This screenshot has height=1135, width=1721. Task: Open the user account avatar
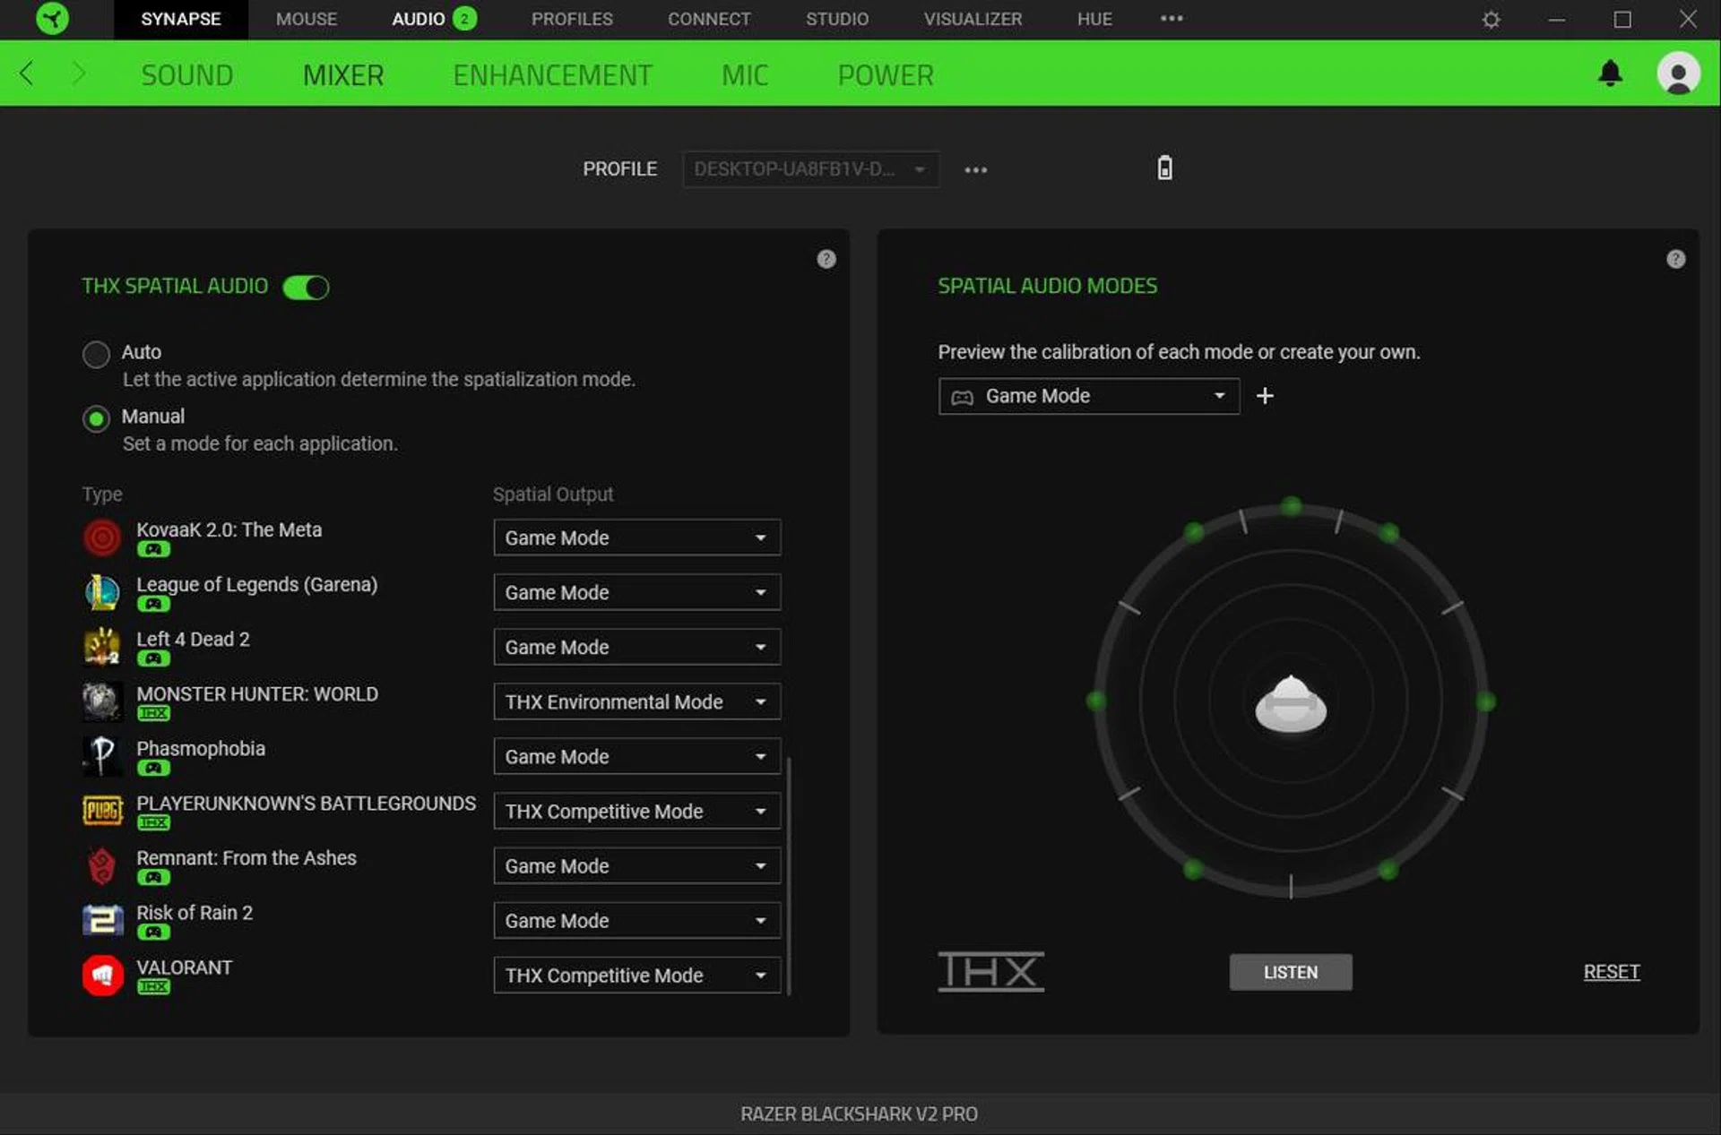tap(1677, 73)
